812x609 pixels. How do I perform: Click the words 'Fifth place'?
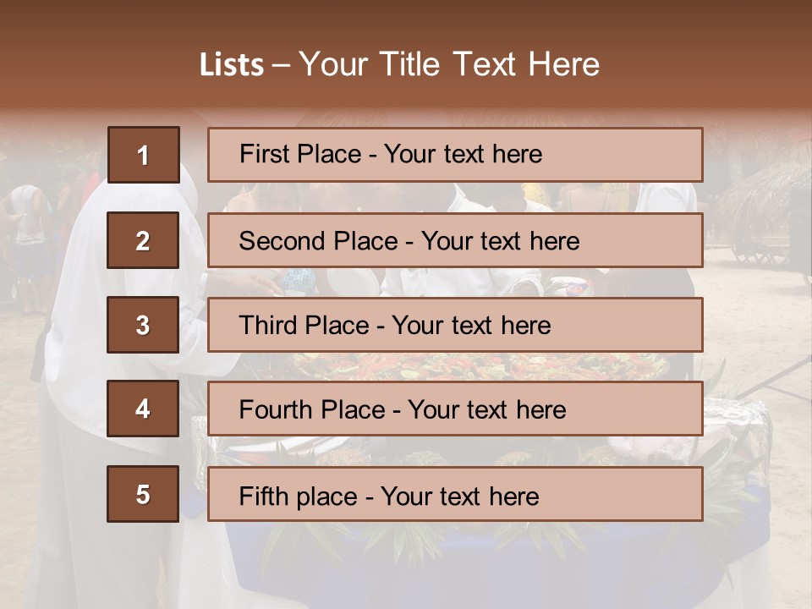click(x=299, y=497)
